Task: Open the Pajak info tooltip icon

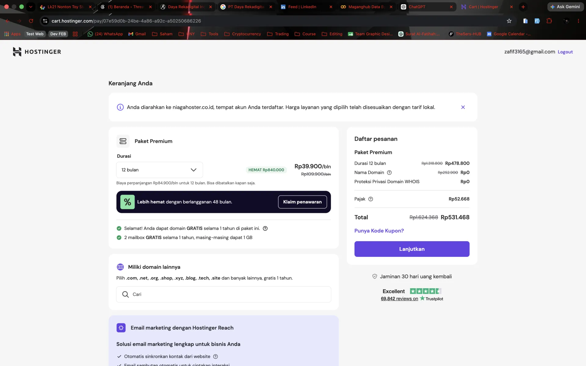Action: coord(371,199)
